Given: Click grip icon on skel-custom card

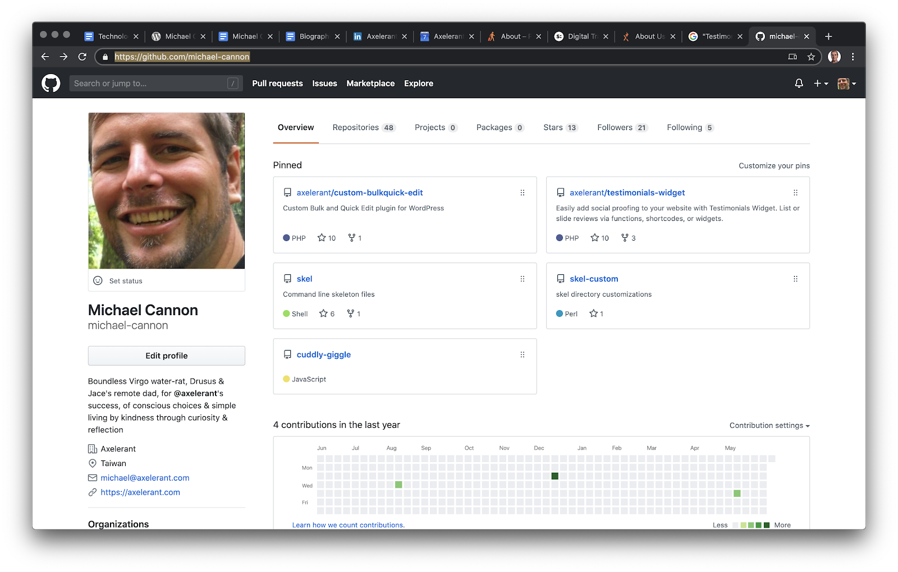Looking at the screenshot, I should [x=795, y=279].
